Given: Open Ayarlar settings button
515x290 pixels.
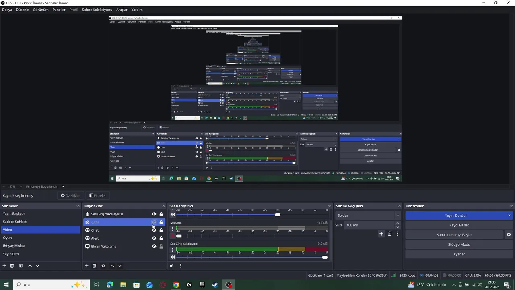Looking at the screenshot, I should 459,254.
